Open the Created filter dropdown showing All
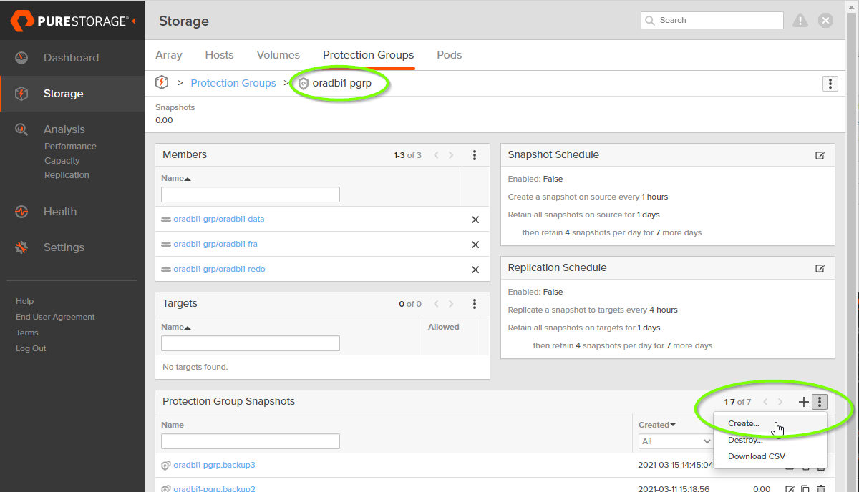 [676, 442]
